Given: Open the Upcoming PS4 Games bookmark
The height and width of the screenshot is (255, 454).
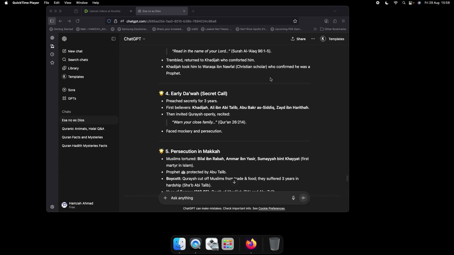Looking at the screenshot, I should click(x=286, y=29).
